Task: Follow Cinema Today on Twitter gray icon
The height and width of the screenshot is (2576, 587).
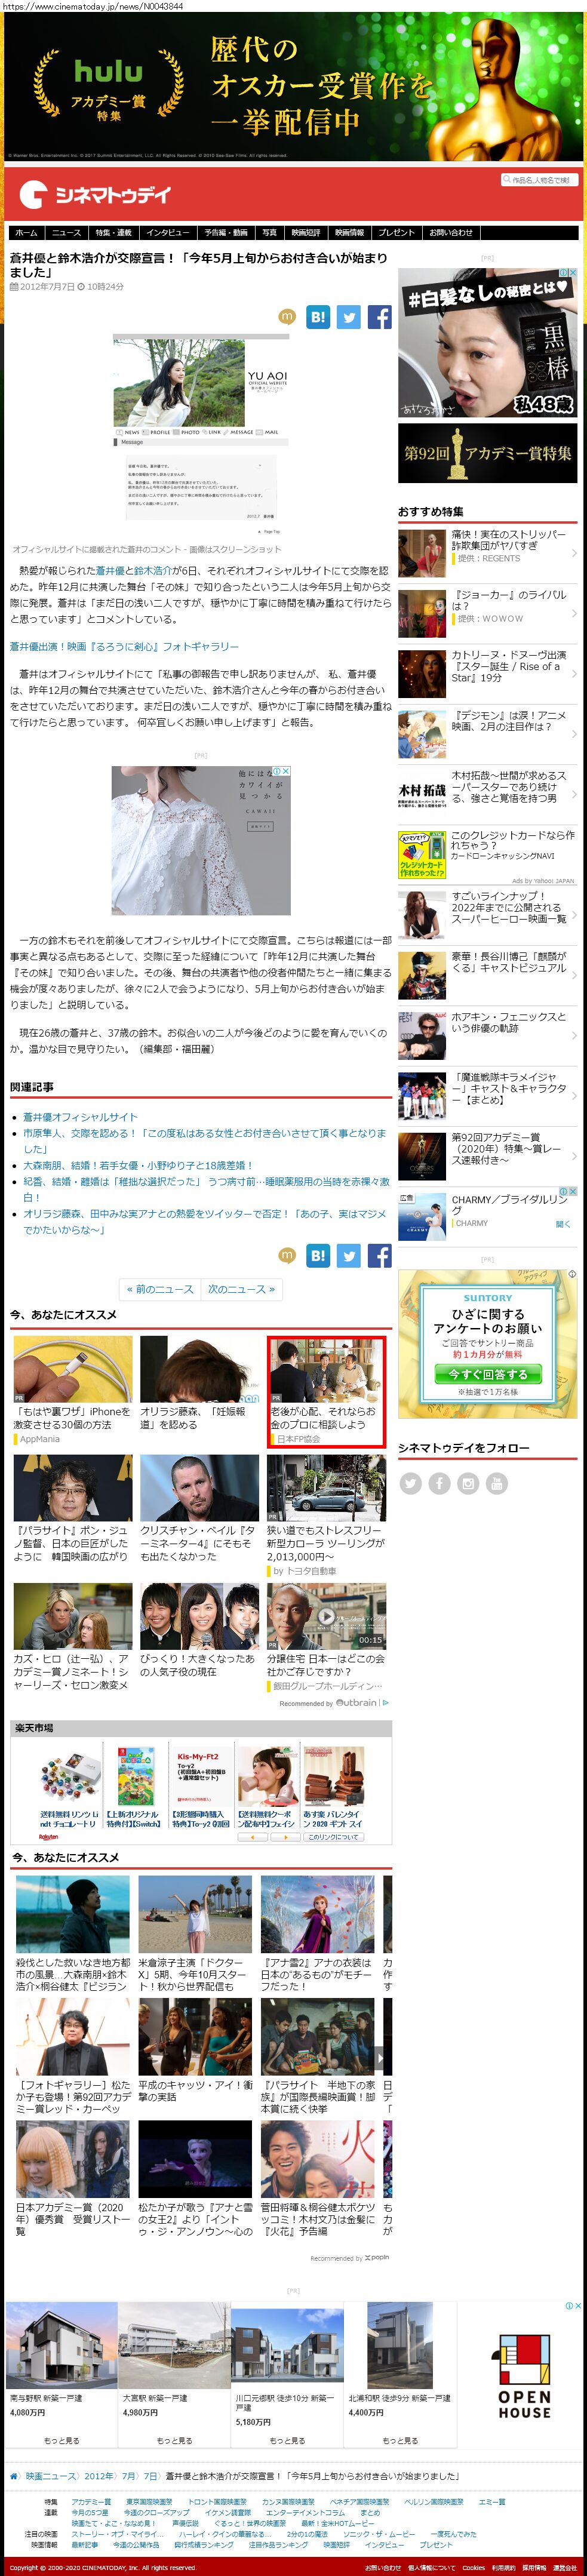Action: tap(410, 1483)
